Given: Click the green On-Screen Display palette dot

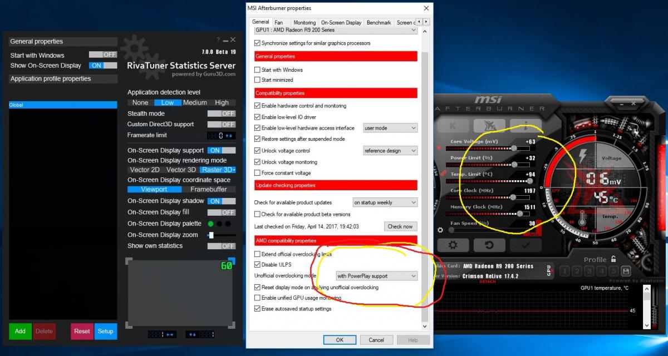Looking at the screenshot, I should click(211, 224).
